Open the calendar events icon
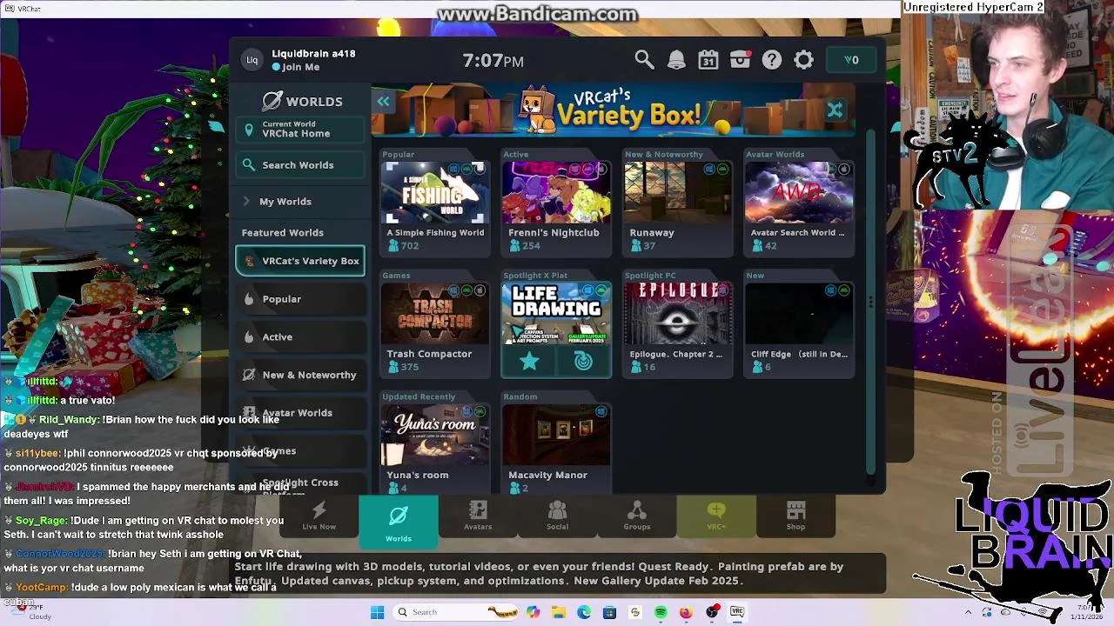1114x626 pixels. point(708,60)
